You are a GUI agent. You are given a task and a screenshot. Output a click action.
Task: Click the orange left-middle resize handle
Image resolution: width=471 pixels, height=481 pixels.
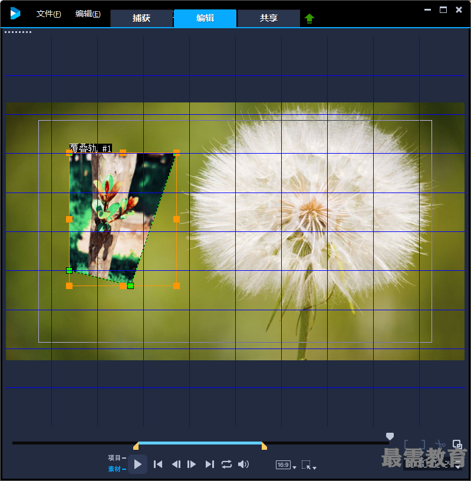click(69, 220)
